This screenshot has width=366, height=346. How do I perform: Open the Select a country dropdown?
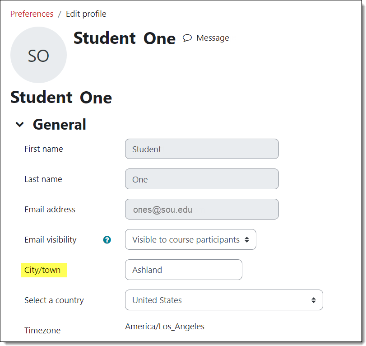coord(224,300)
